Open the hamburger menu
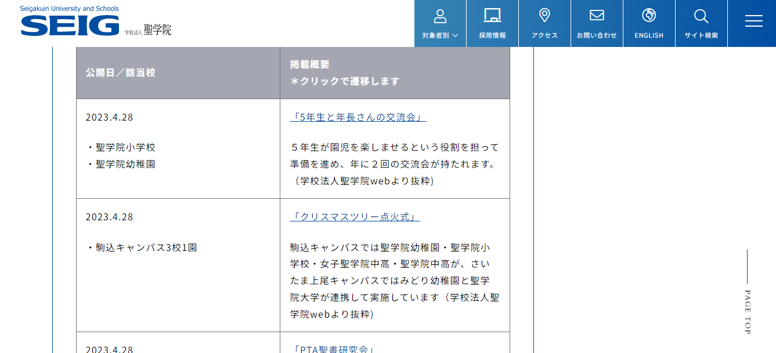Viewport: 776px width, 353px height. tap(753, 21)
